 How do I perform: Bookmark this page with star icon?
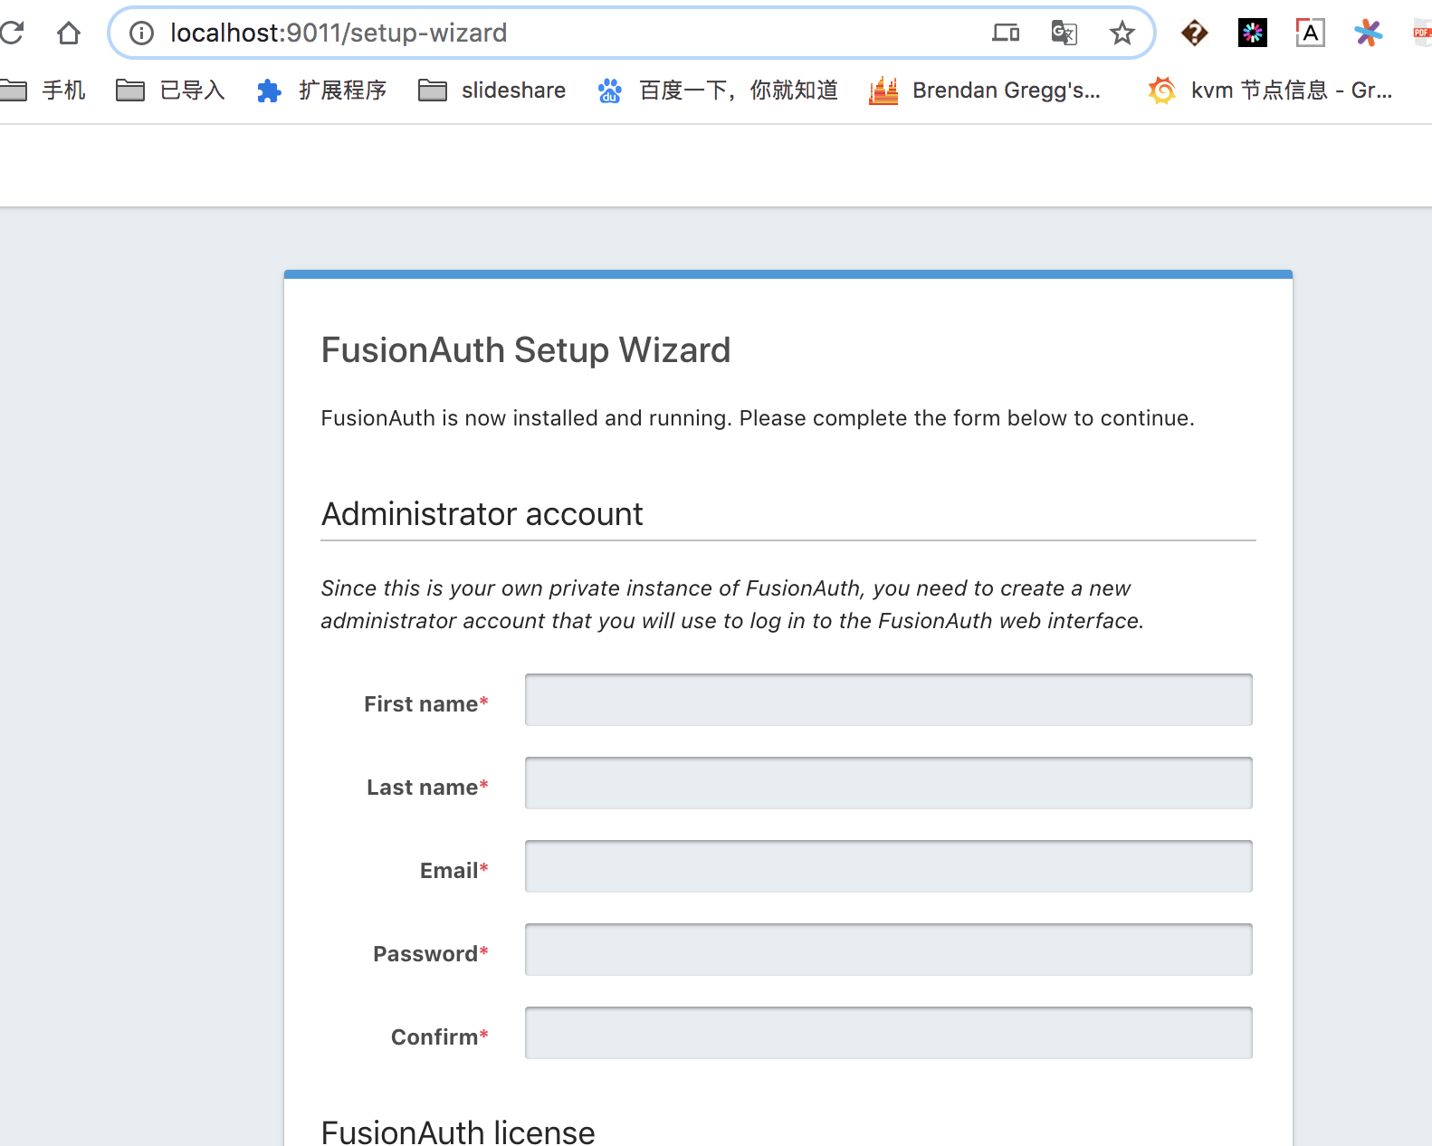[x=1122, y=33]
